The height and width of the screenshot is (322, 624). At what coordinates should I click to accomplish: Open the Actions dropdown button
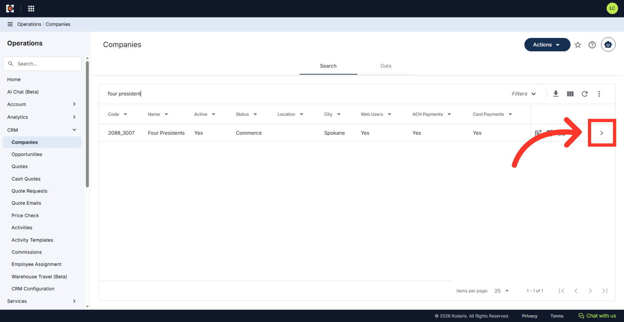coord(547,45)
